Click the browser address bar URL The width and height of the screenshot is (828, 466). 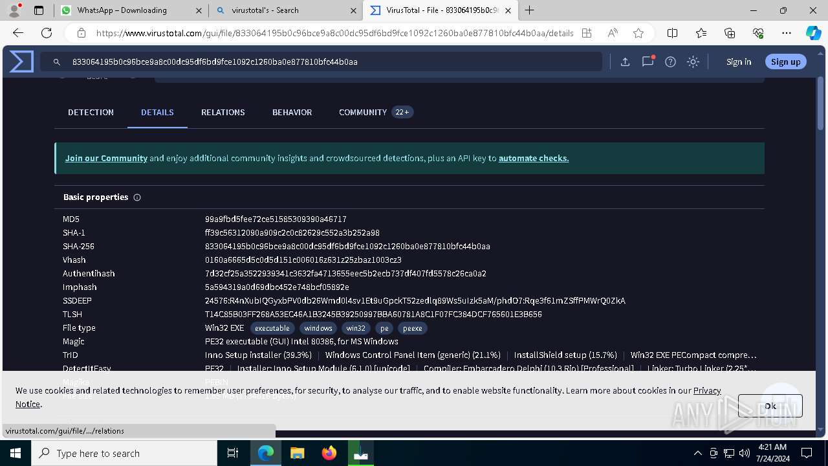coord(335,33)
